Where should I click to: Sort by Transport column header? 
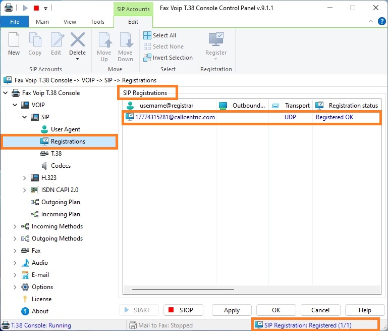coord(291,106)
